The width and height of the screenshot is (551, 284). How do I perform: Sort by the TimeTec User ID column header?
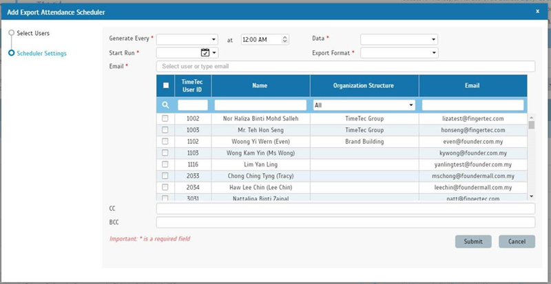(193, 85)
